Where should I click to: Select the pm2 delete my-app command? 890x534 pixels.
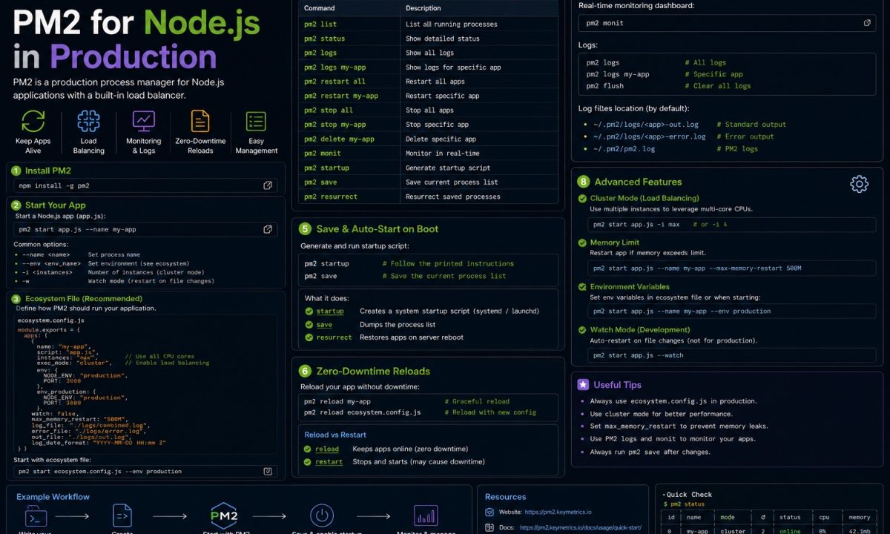pos(339,139)
